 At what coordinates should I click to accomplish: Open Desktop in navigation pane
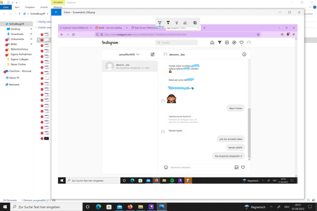point(15,29)
